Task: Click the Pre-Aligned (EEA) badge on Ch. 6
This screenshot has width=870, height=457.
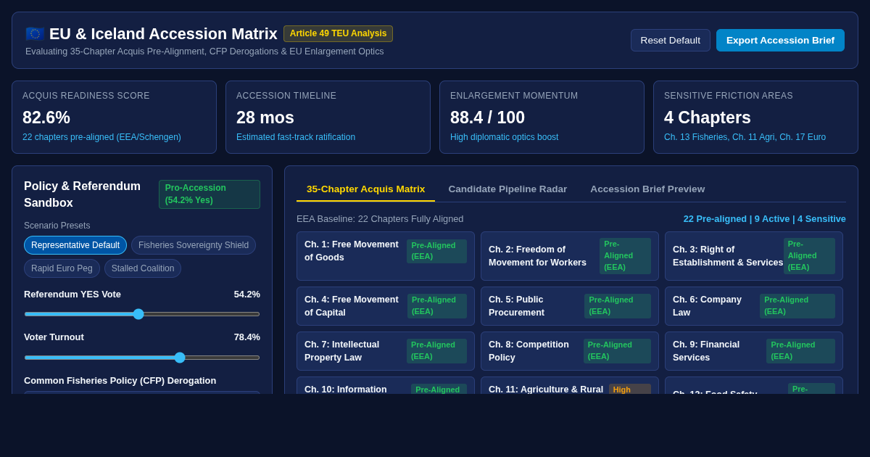Action: [x=797, y=306]
